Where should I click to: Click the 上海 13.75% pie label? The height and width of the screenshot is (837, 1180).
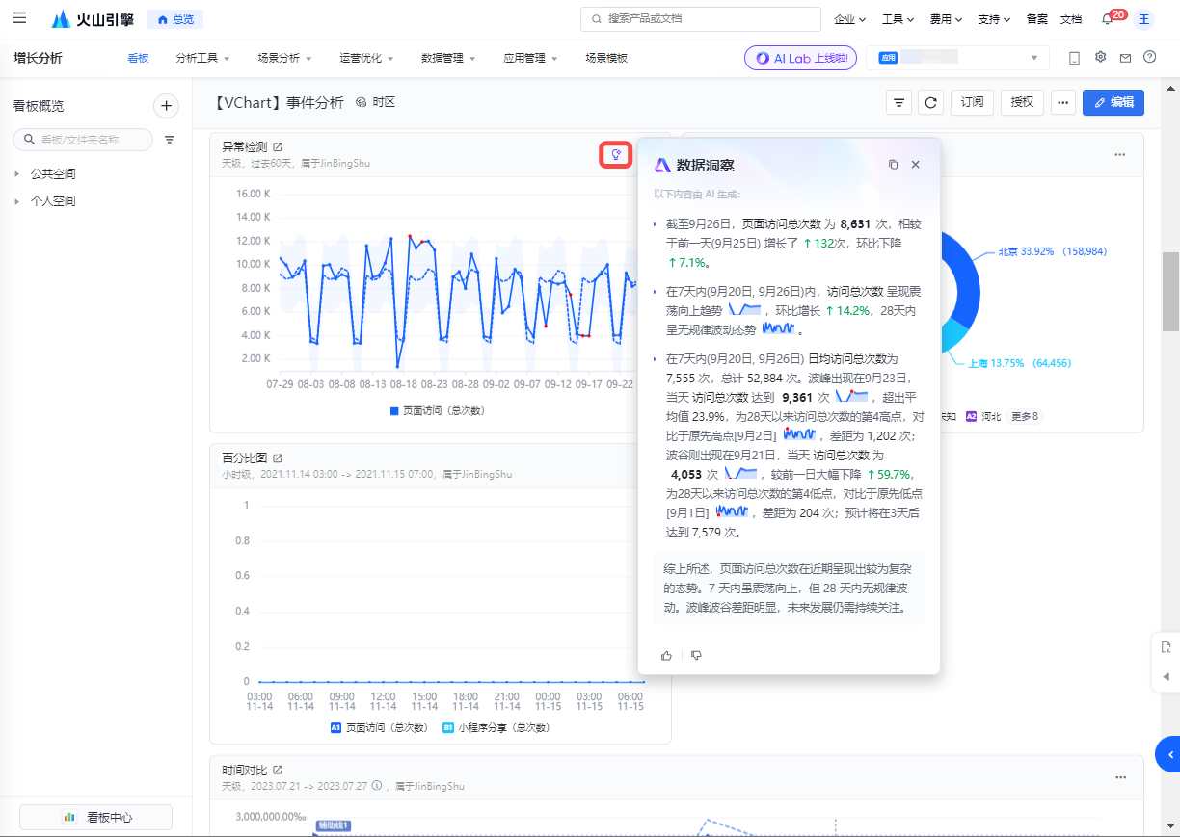1020,363
